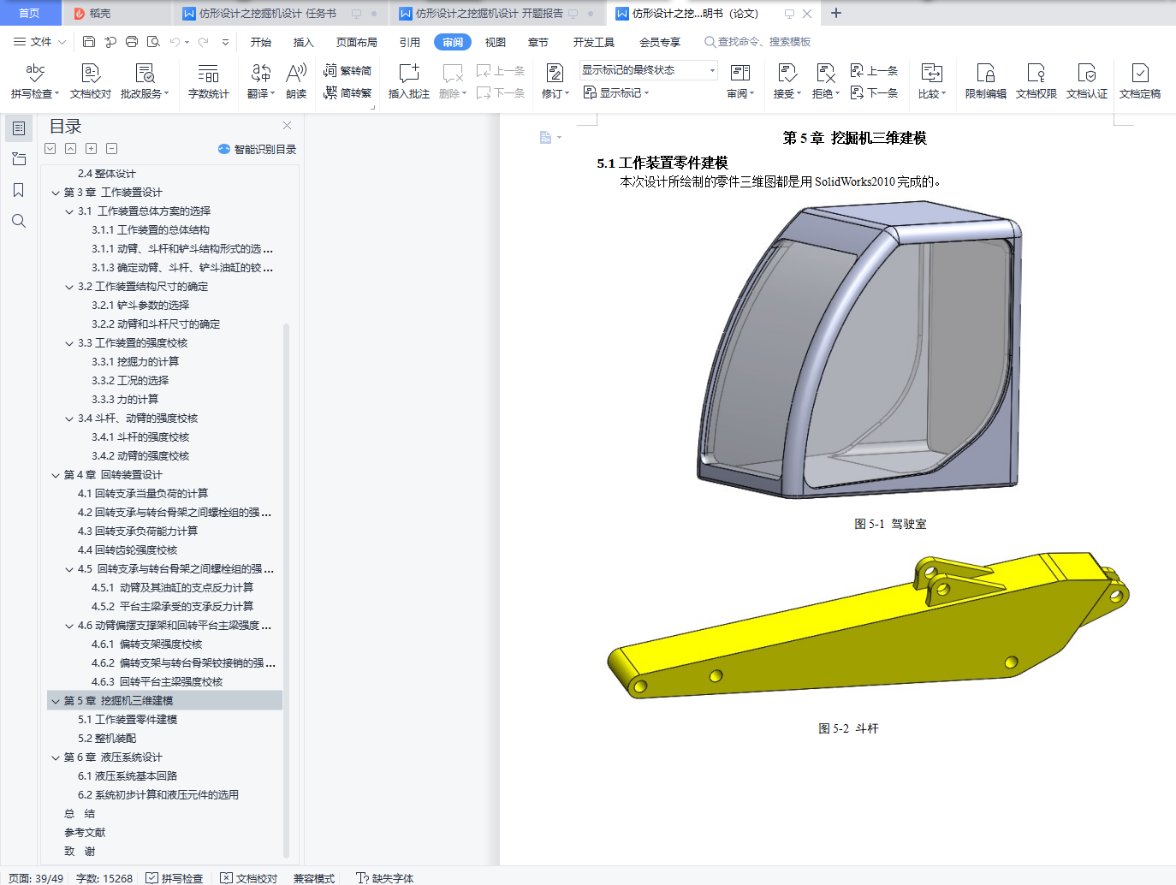
Task: Open the 显示标记 dropdown
Action: (616, 92)
